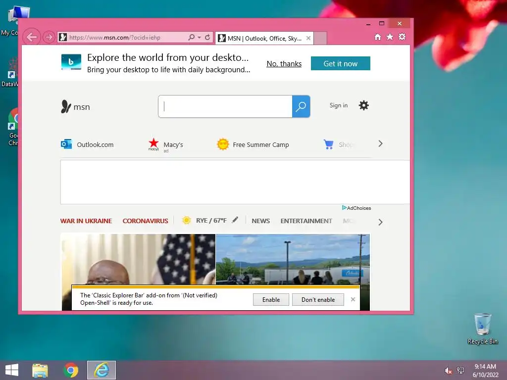Focus the MSN search input field

[x=225, y=106]
